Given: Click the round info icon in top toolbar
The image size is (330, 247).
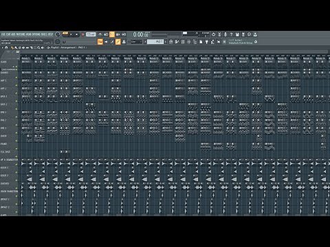Looking at the screenshot, I should tap(249, 34).
